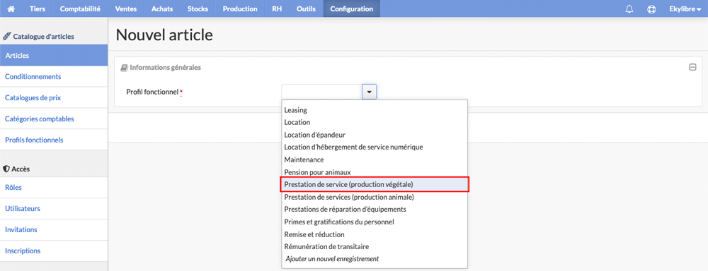Select Prestation de service (production végétale)
The width and height of the screenshot is (708, 271).
pyautogui.click(x=375, y=185)
